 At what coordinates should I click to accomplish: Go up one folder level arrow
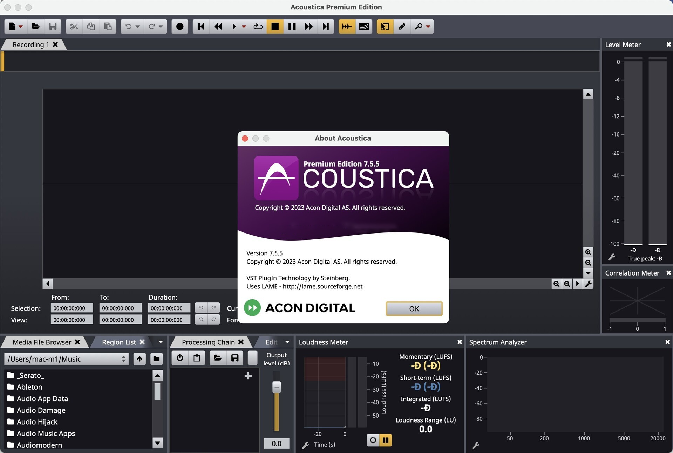(140, 359)
